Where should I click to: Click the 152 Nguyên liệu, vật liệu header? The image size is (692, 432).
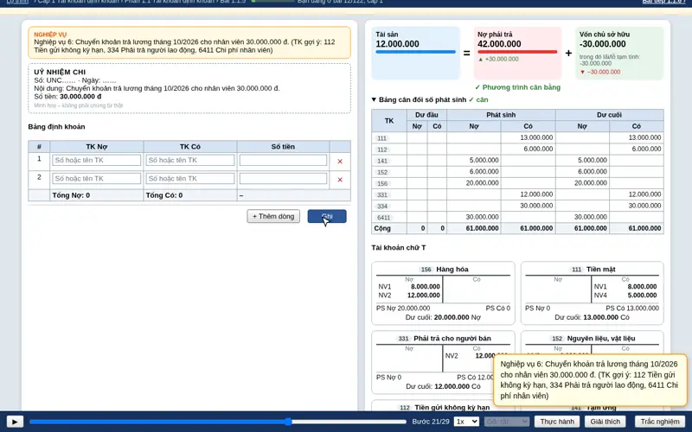[593, 339]
